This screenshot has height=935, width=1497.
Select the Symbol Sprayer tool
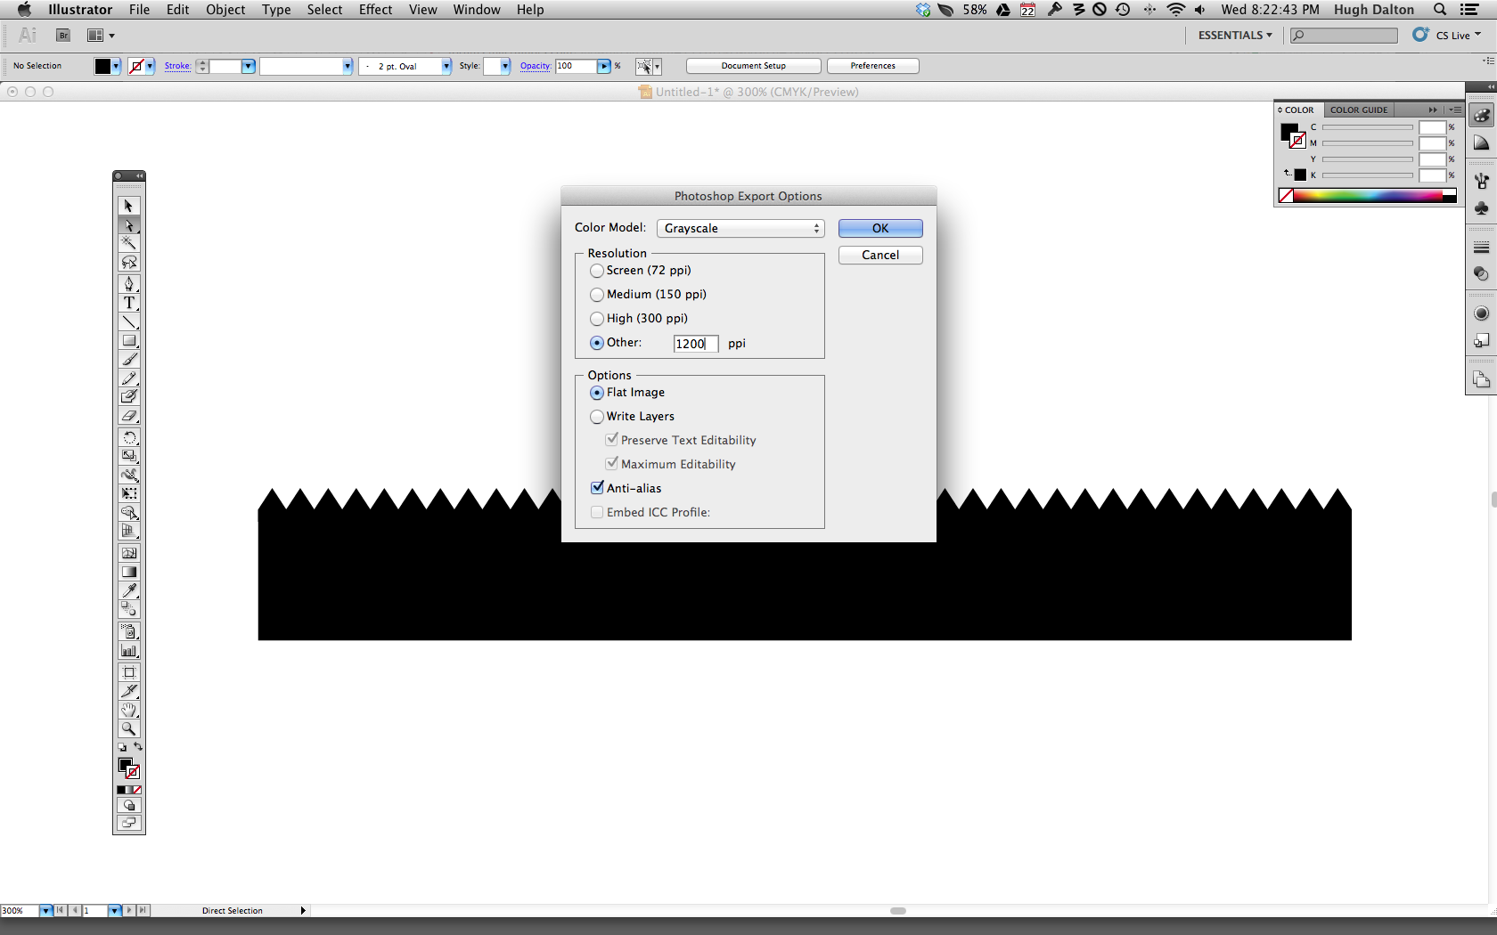(x=129, y=631)
